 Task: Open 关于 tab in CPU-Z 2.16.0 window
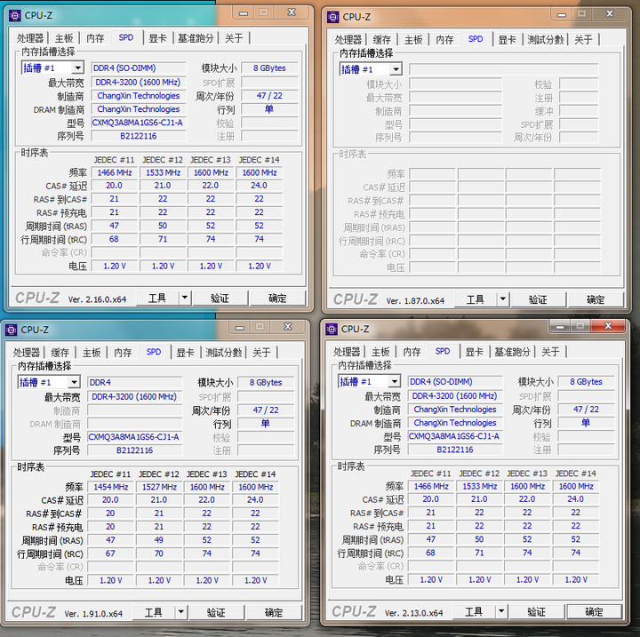(234, 38)
